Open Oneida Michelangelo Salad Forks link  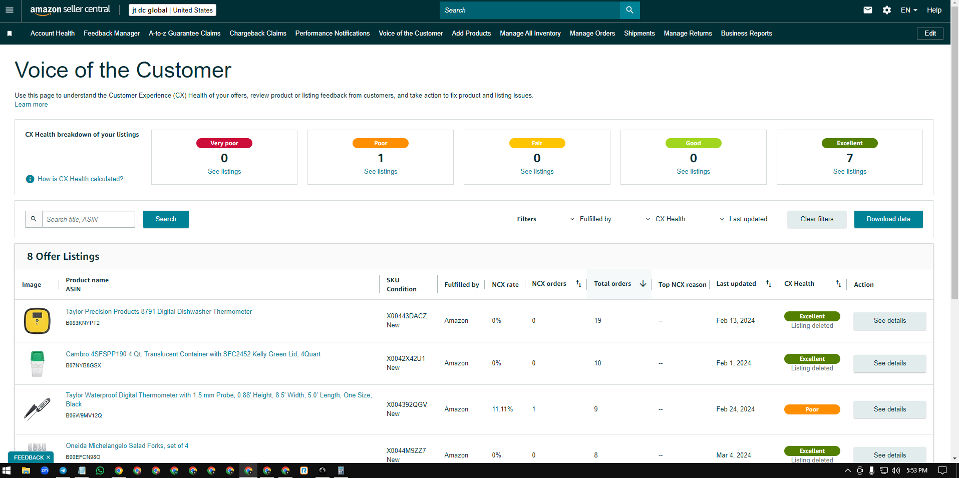127,446
